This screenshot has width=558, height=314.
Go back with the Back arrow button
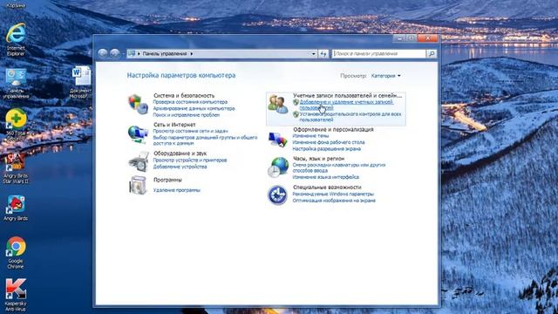[103, 53]
